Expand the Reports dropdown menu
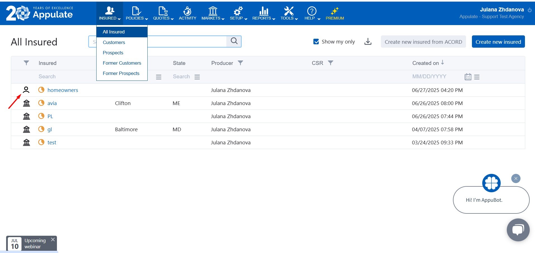The image size is (535, 253). [263, 13]
